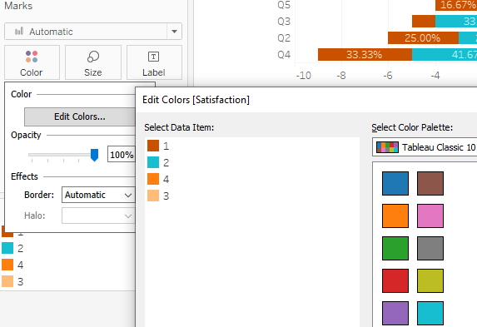Pick the brown palette swatch
Viewport: 477px width, 327px height.
430,183
